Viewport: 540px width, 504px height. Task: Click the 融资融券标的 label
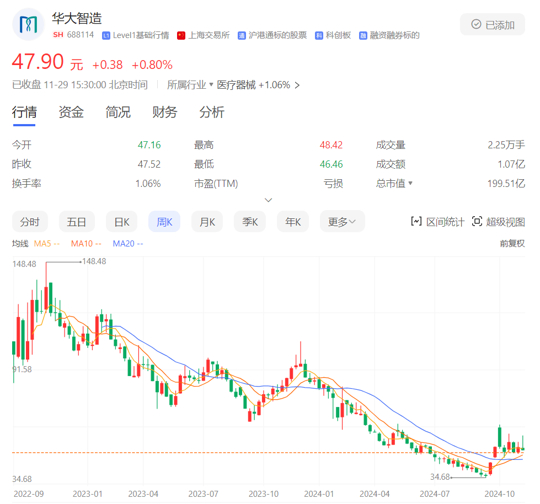(395, 35)
